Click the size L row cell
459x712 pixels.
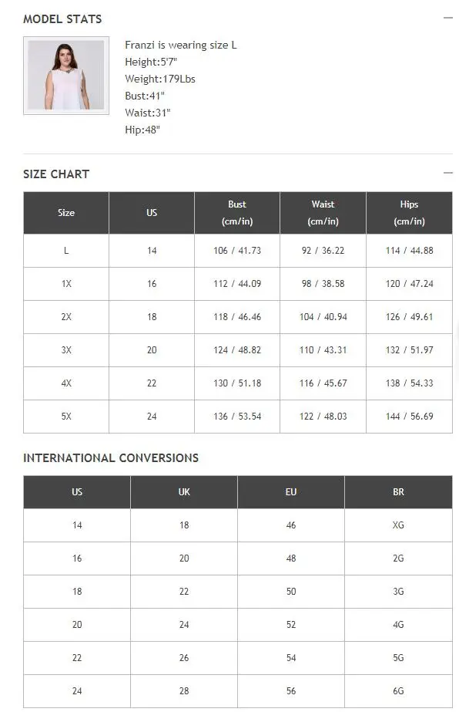click(66, 251)
